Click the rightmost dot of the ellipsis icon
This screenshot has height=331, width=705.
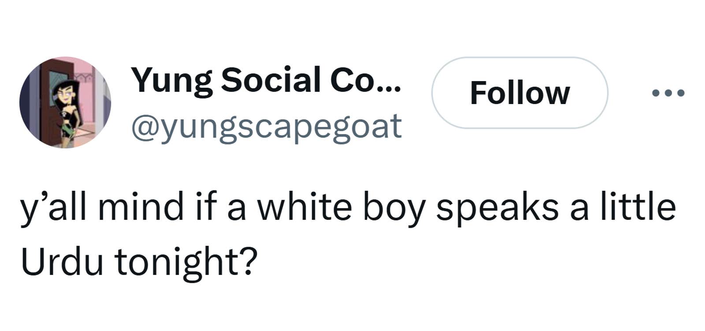[681, 93]
